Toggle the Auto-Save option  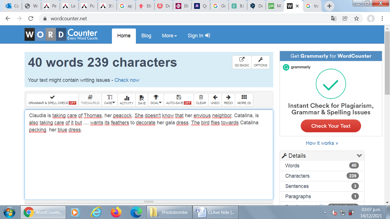coord(179,100)
